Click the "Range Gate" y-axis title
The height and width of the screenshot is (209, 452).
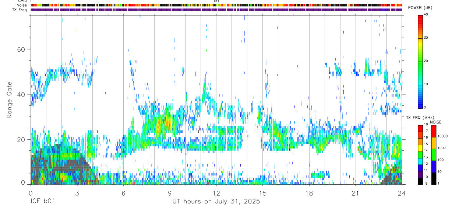click(10, 100)
